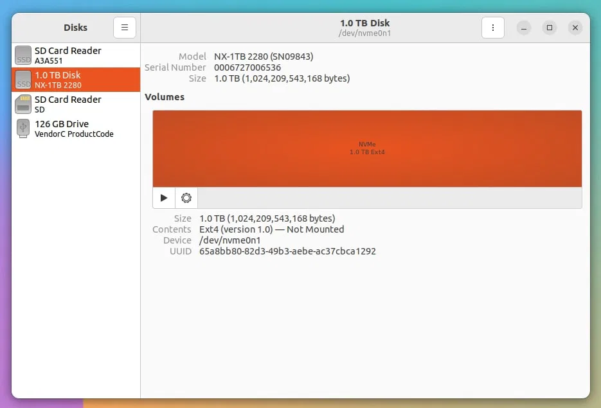Viewport: 601px width, 408px height.
Task: Mount the selected partition with play button
Action: [x=164, y=198]
